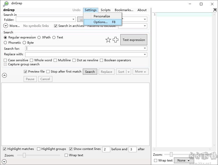Click the plus icon next to the star
The image size is (218, 165).
pyautogui.click(x=116, y=40)
